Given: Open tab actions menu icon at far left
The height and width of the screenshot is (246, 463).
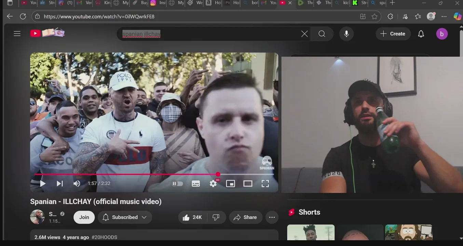Looking at the screenshot, I should click(x=10, y=3).
